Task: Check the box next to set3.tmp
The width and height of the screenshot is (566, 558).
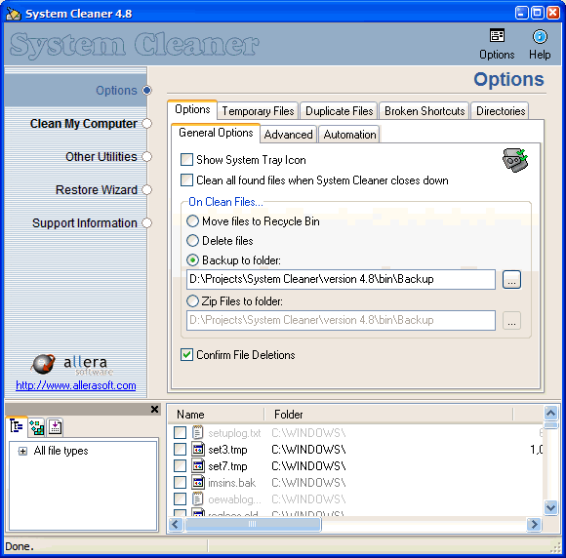Action: [x=180, y=450]
